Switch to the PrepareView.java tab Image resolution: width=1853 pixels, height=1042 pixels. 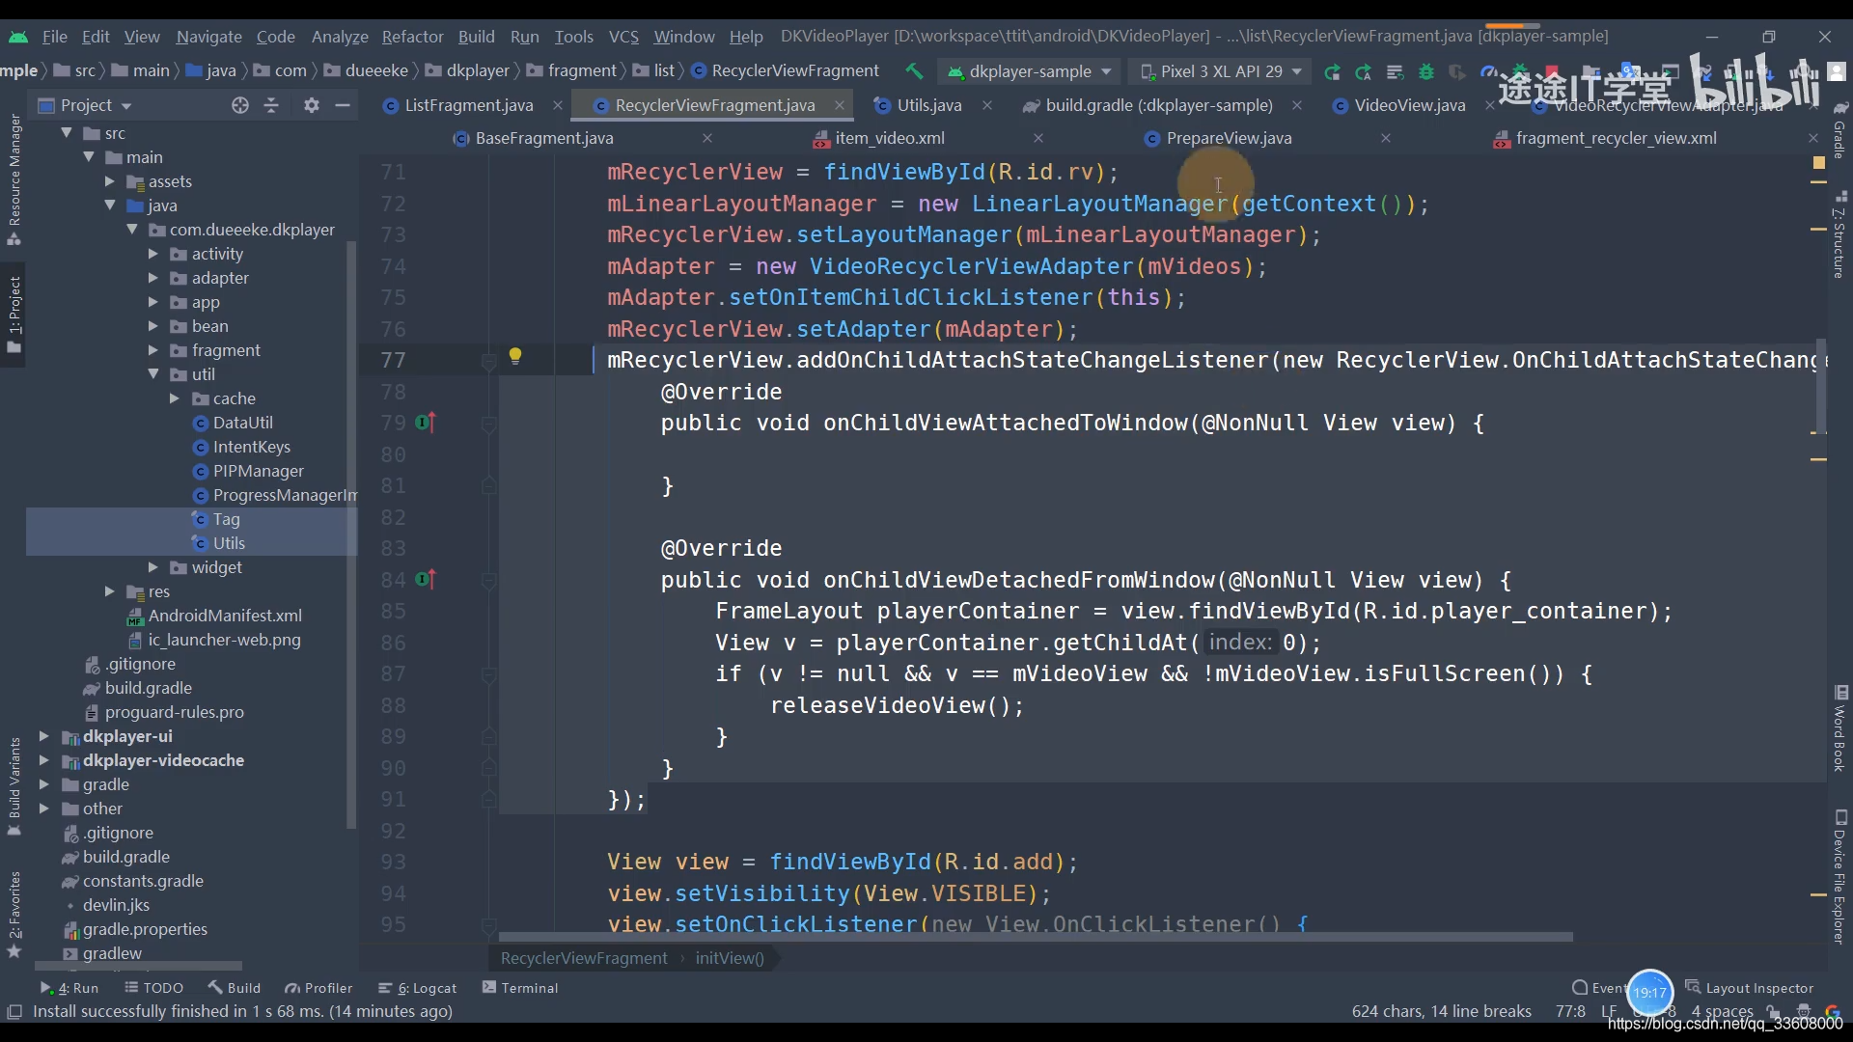[1229, 138]
